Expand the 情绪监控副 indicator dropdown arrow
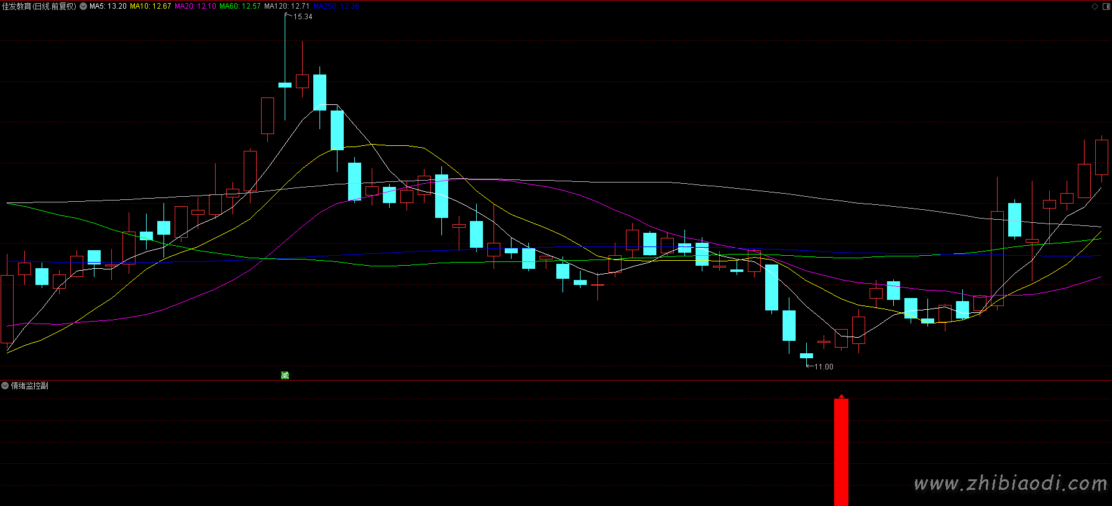 tap(5, 386)
